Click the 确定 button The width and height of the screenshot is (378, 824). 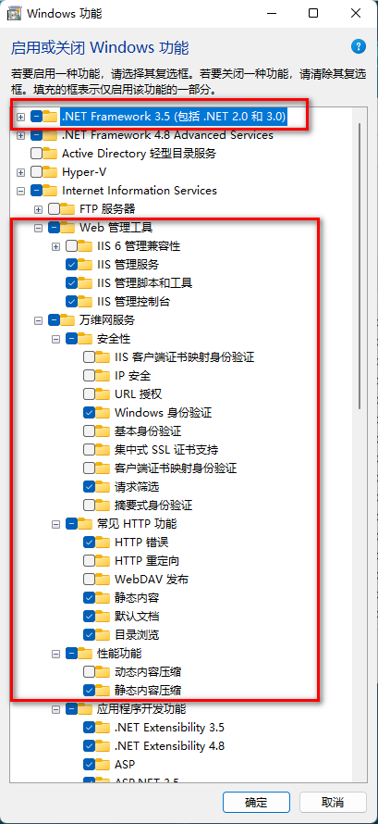click(256, 803)
